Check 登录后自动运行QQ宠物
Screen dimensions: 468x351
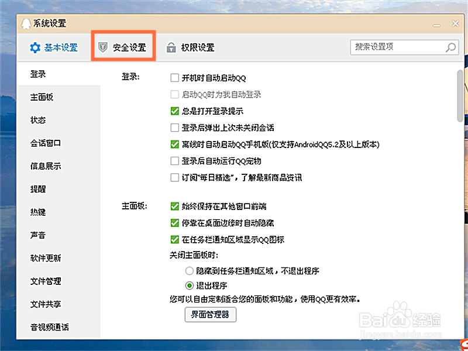click(x=174, y=161)
